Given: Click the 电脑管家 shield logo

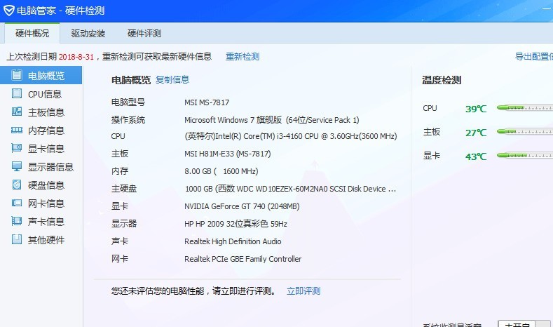Looking at the screenshot, I should pyautogui.click(x=9, y=10).
